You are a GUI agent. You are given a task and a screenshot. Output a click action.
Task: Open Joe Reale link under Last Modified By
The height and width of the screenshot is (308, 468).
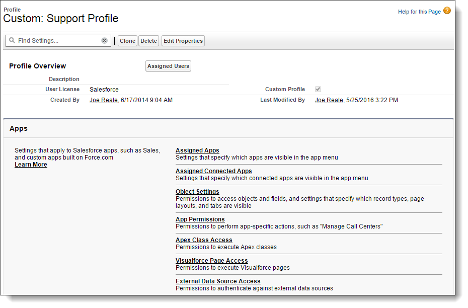(329, 100)
